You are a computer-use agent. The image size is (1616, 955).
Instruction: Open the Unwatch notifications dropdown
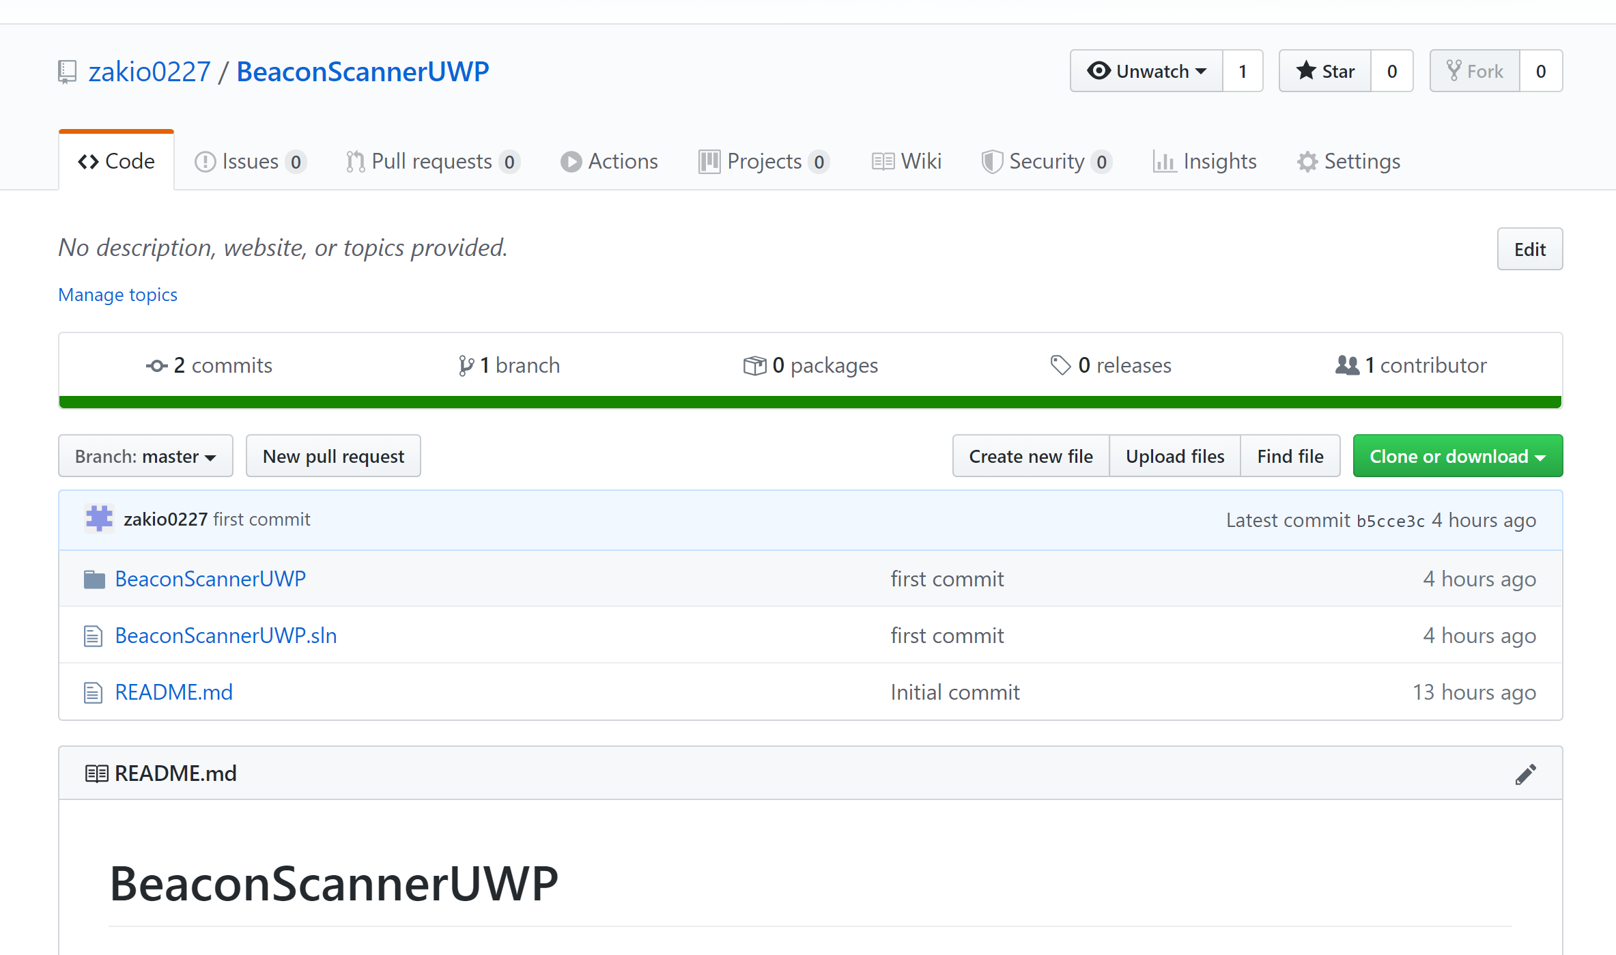[1146, 71]
